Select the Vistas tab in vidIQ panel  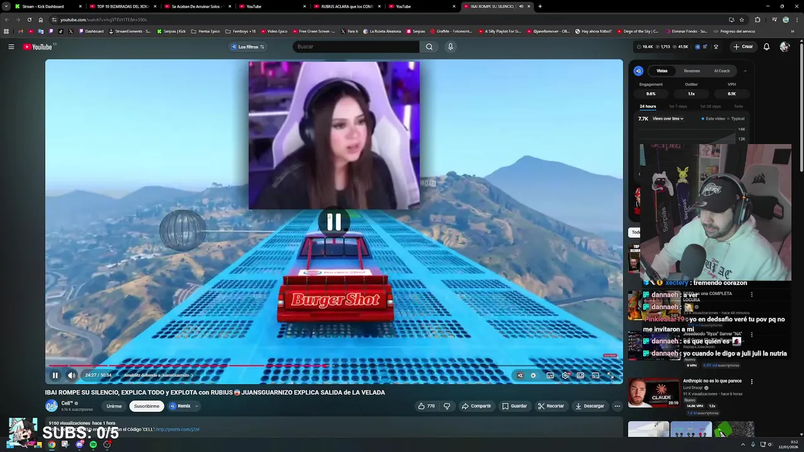coord(662,71)
